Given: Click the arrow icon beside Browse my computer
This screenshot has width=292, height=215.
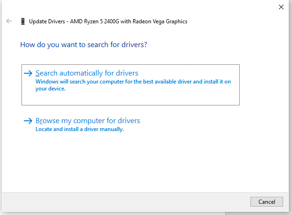Looking at the screenshot, I should pos(28,121).
